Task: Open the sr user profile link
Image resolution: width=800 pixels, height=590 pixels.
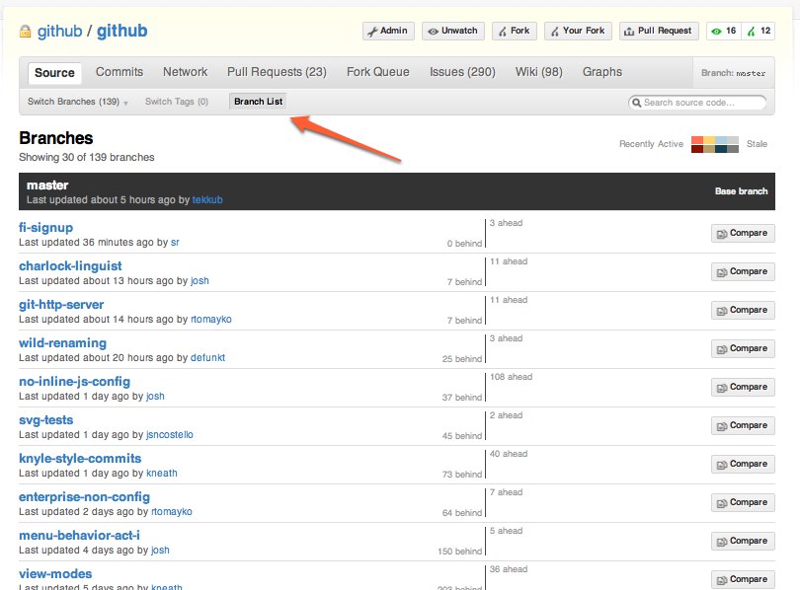Action: [175, 242]
